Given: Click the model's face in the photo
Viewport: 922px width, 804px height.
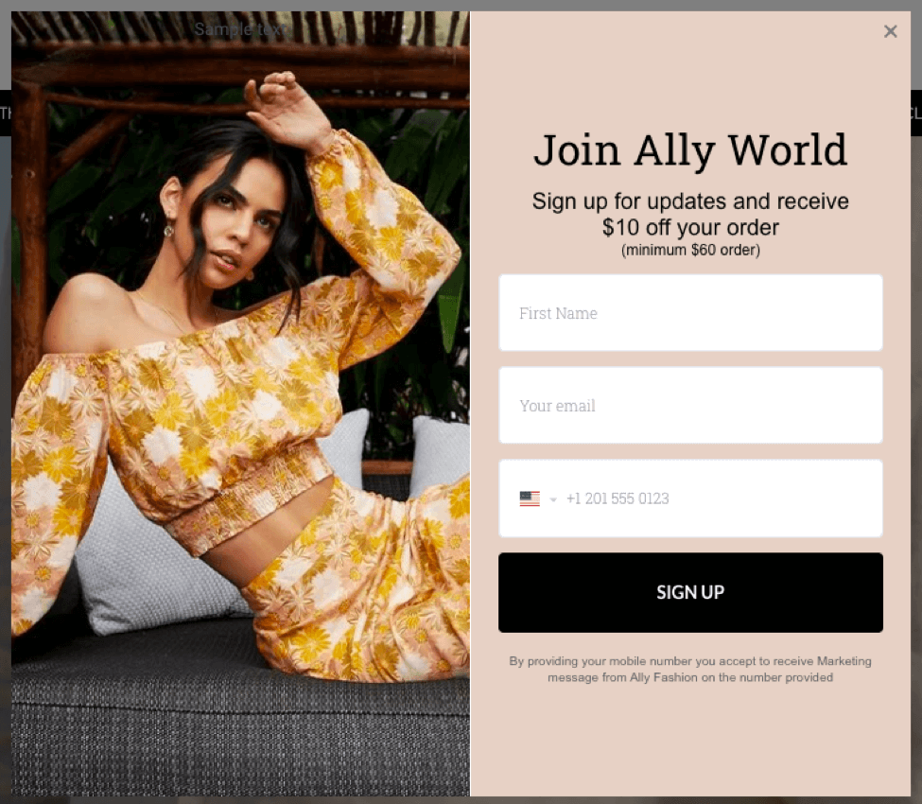Looking at the screenshot, I should pos(235,230).
